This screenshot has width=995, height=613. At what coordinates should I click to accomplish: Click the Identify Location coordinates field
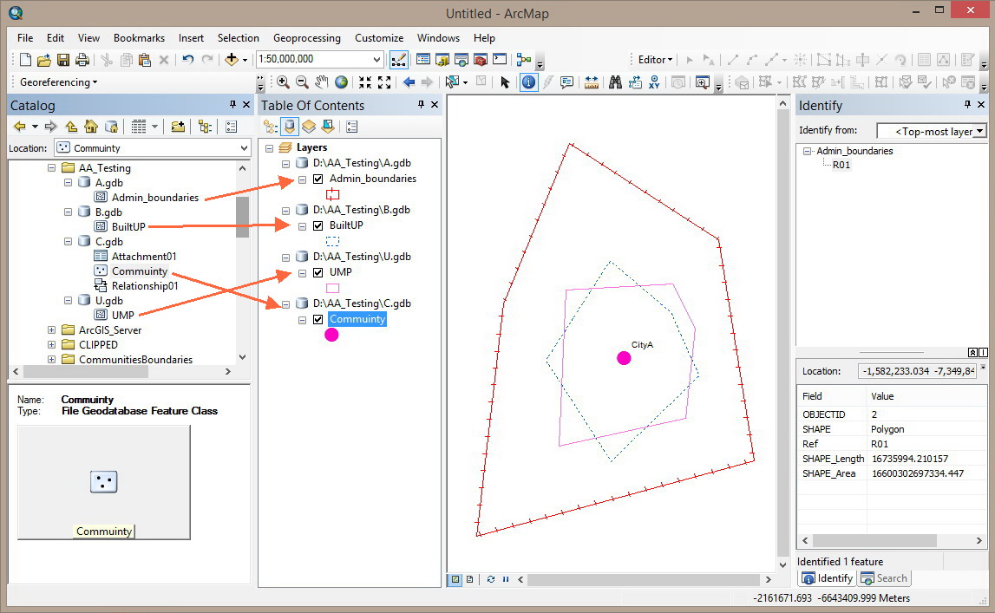(918, 371)
